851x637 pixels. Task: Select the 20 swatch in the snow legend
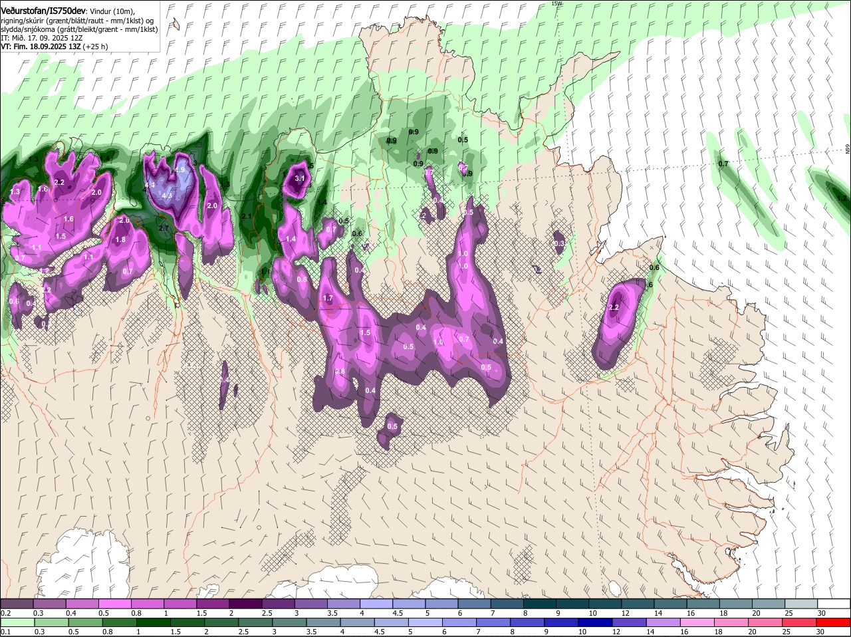click(769, 603)
